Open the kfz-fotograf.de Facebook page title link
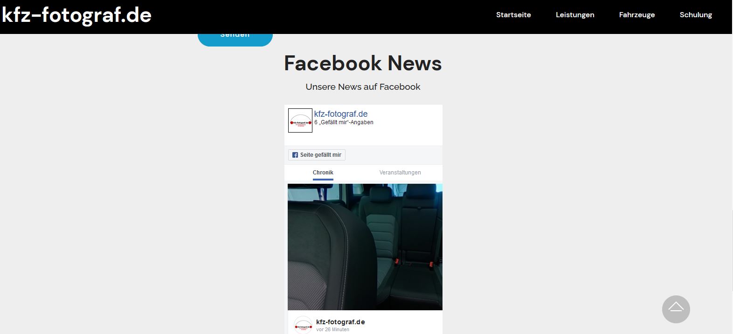The width and height of the screenshot is (733, 334). pos(340,114)
